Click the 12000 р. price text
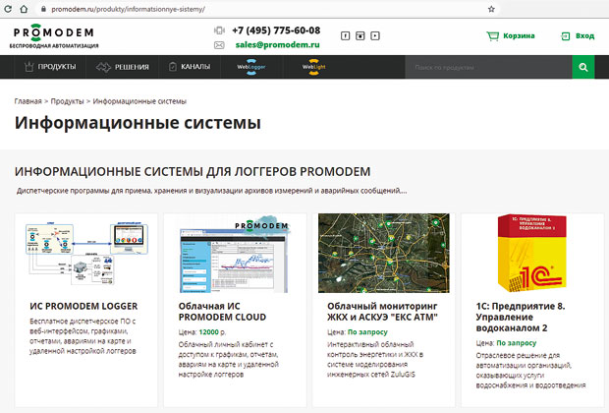 [212, 332]
